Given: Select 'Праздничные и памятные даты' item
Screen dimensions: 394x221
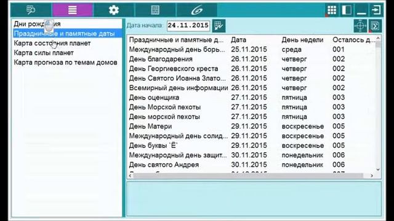Looking at the screenshot, I should [67, 33].
